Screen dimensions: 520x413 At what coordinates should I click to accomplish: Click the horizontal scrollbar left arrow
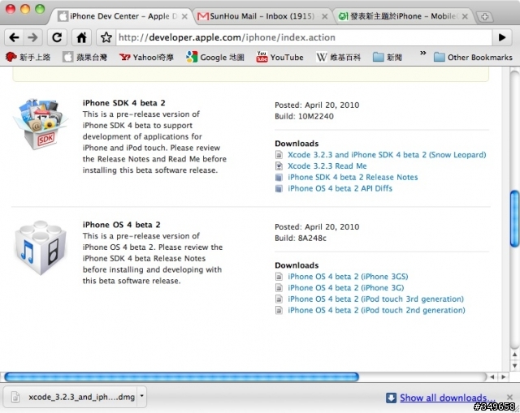[492, 376]
